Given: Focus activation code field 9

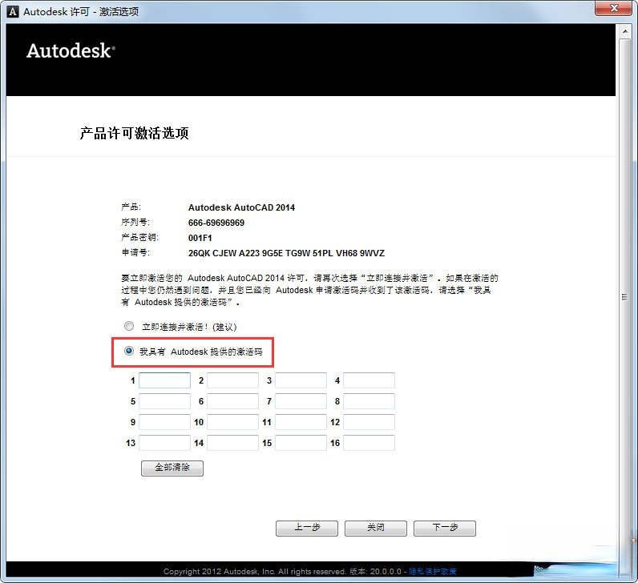Looking at the screenshot, I should coord(164,422).
